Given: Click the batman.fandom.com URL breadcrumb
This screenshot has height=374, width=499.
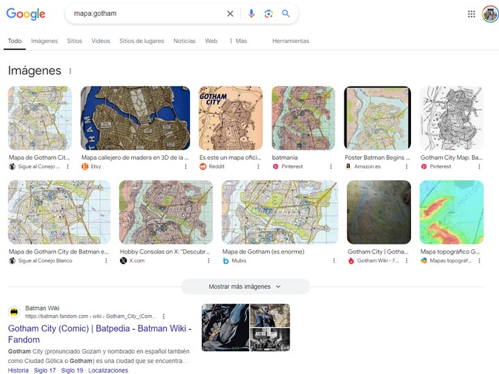Looking at the screenshot, I should pos(91,317).
